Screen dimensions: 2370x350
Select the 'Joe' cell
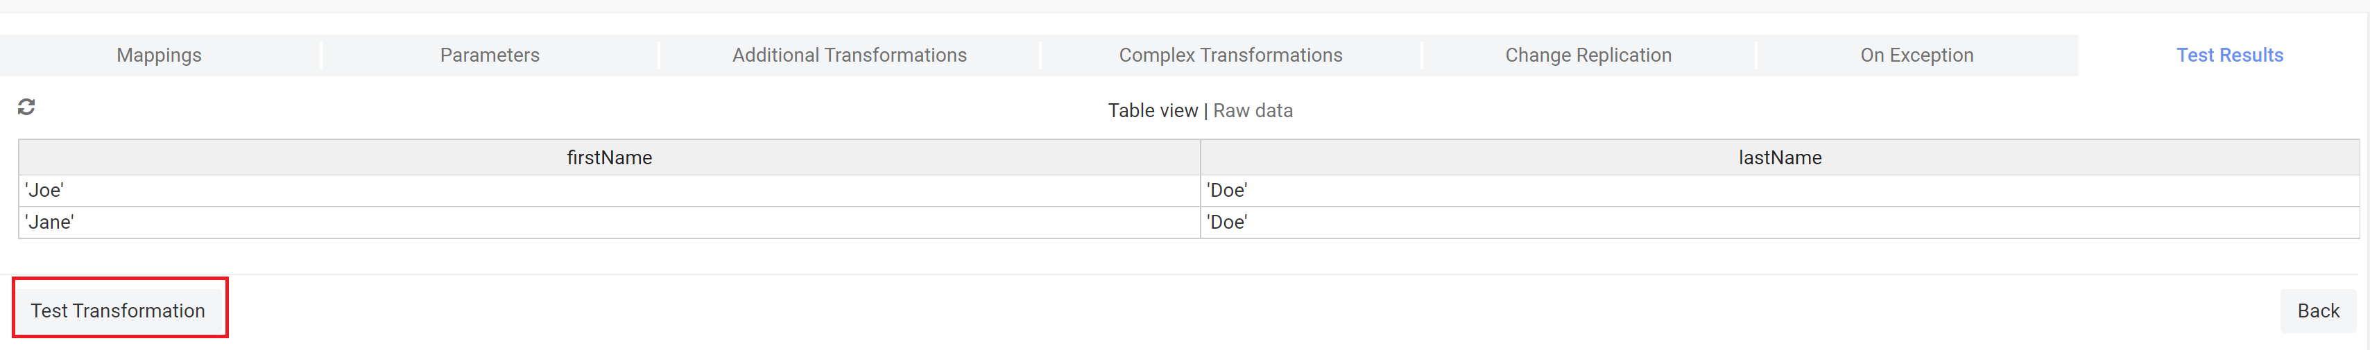click(x=609, y=190)
